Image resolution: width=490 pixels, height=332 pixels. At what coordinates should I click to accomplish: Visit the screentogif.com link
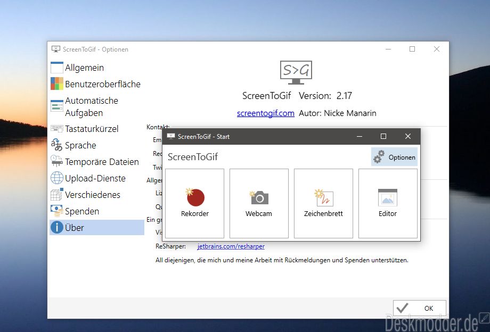coord(265,113)
